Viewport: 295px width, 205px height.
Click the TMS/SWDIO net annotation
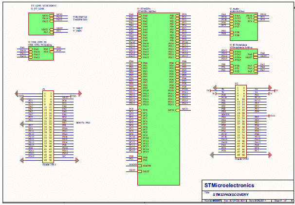point(80,19)
